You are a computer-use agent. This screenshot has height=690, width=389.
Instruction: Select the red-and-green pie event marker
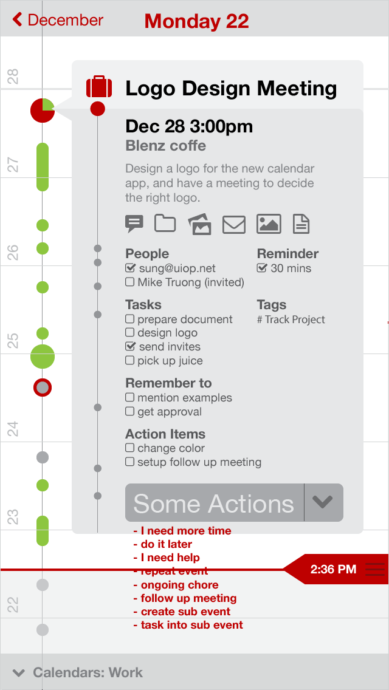tap(43, 111)
